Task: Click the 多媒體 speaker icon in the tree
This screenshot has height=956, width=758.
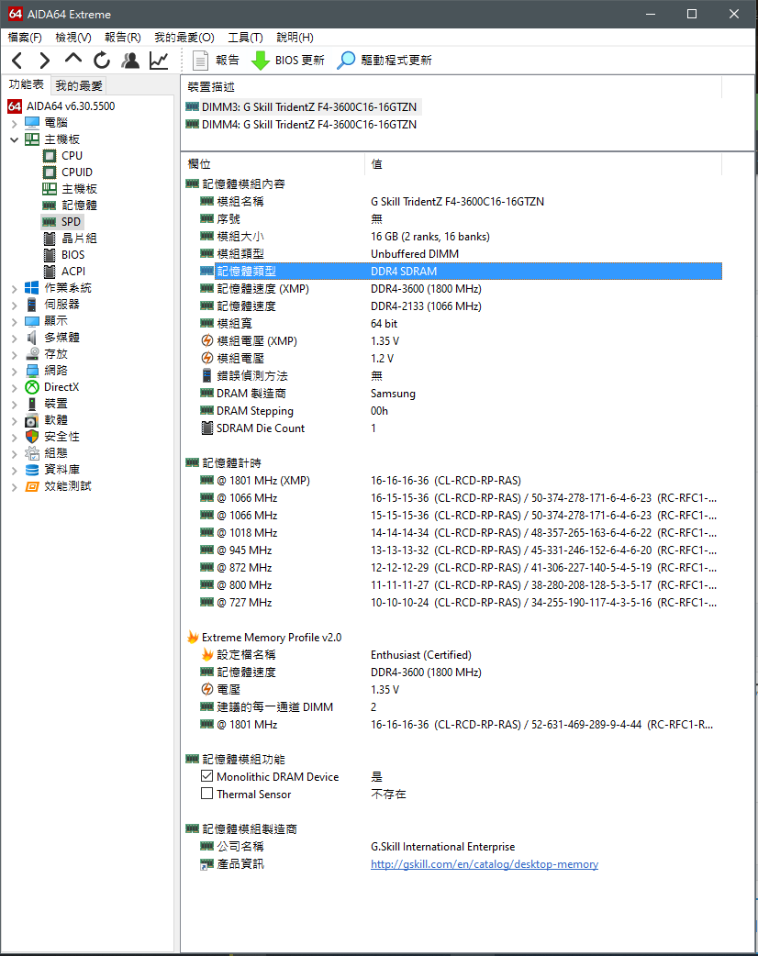Action: pyautogui.click(x=32, y=337)
